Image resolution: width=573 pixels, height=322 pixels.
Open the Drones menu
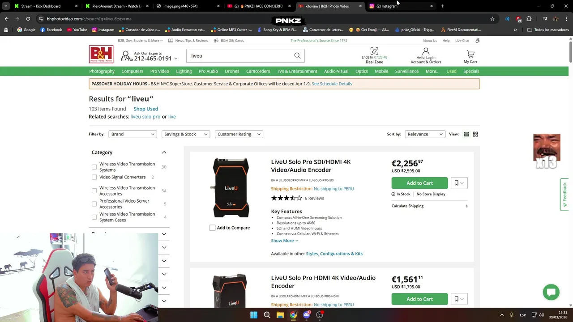[x=232, y=71]
